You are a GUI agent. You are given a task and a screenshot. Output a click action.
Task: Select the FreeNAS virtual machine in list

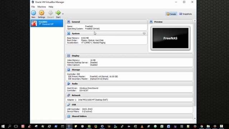(47, 23)
